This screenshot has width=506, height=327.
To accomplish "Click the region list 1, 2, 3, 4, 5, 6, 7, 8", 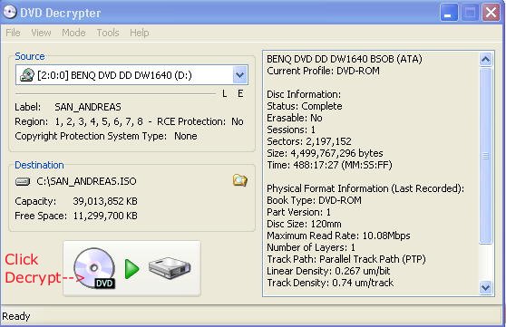I will [99, 121].
